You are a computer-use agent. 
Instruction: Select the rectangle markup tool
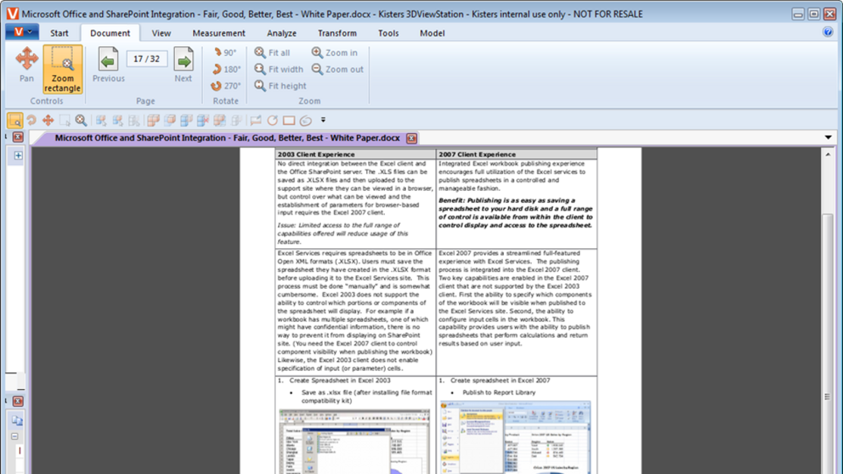(289, 120)
